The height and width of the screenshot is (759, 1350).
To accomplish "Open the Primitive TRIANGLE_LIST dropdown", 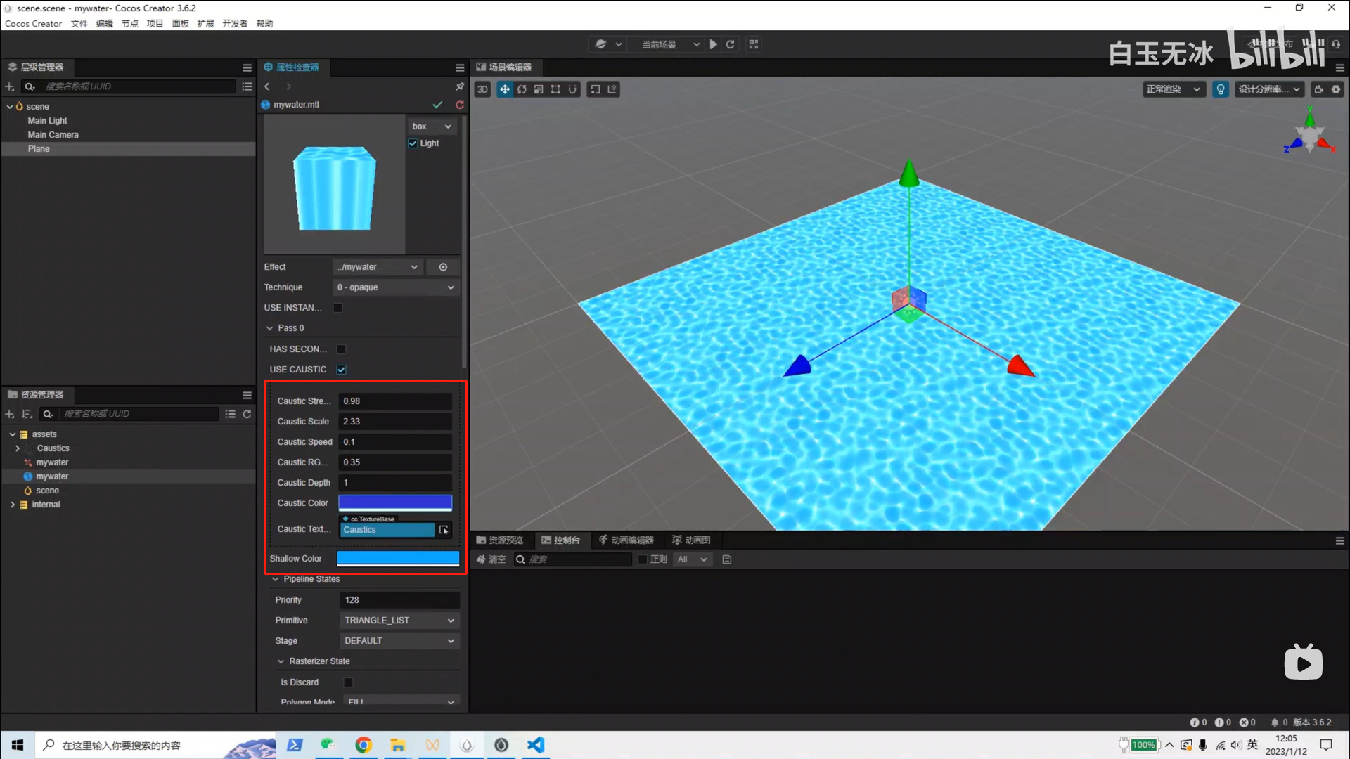I will 399,621.
